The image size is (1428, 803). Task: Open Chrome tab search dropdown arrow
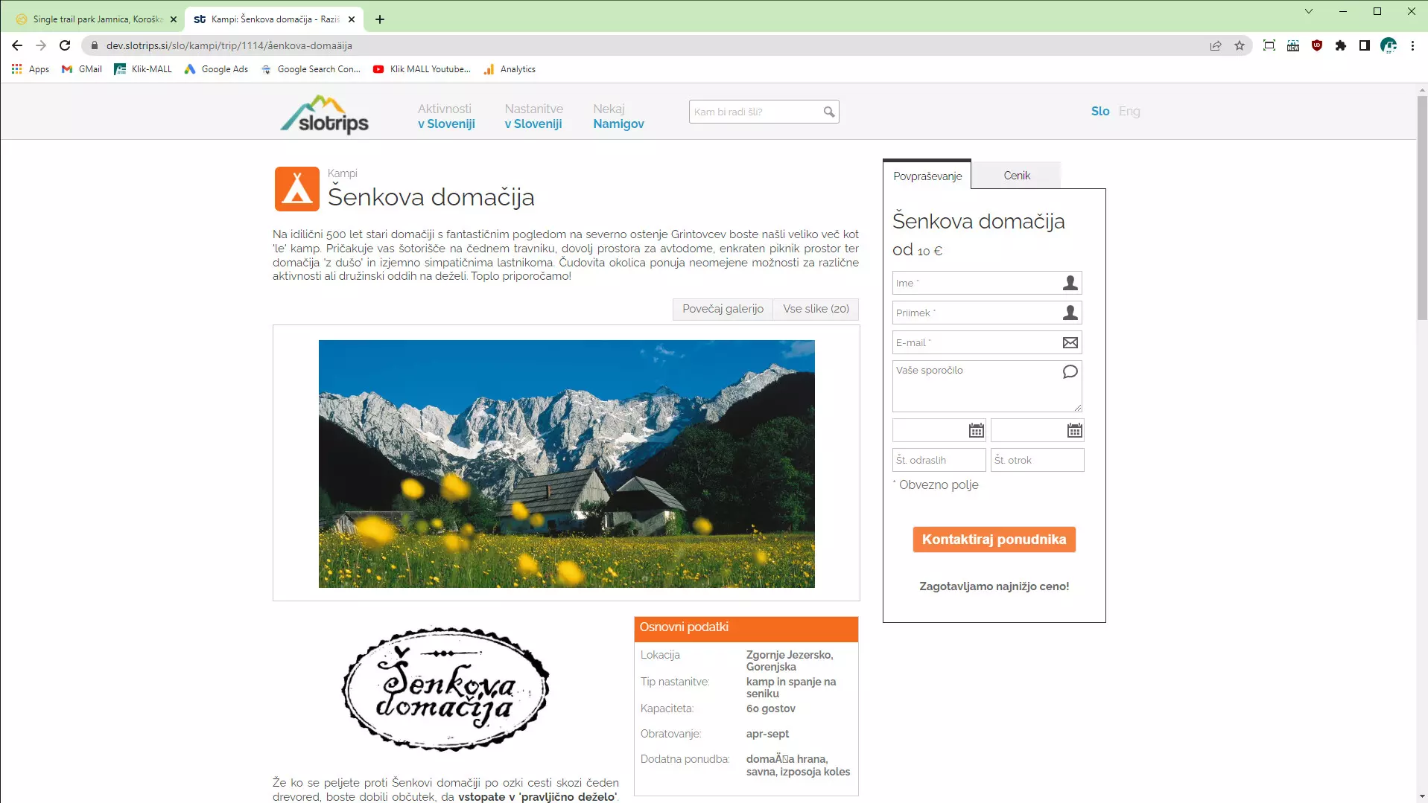tap(1308, 11)
